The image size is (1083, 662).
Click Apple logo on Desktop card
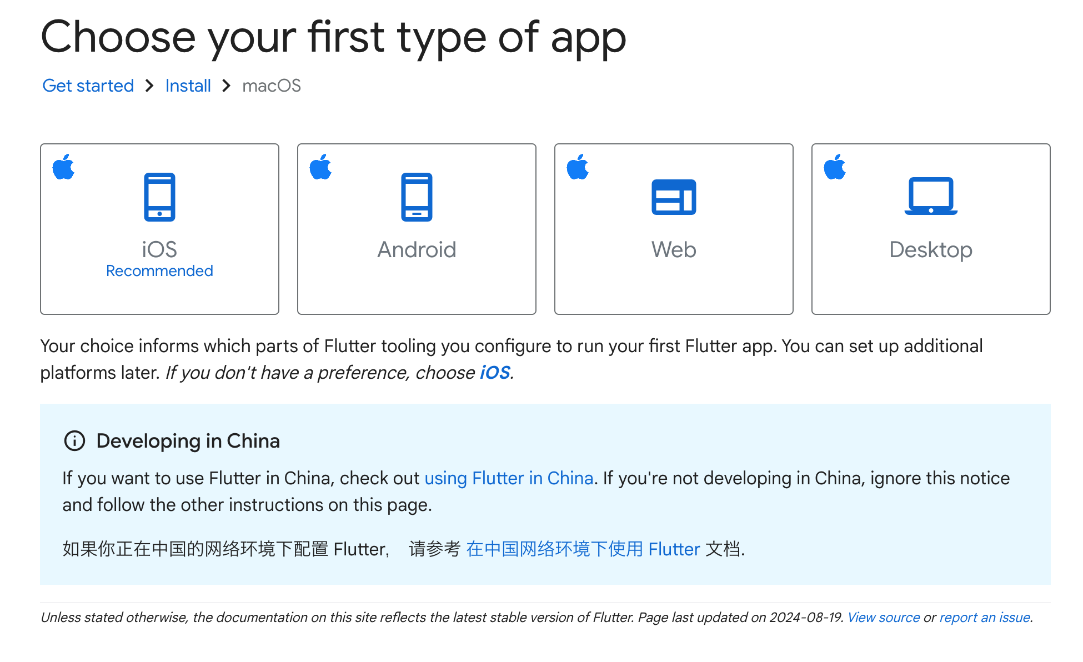pos(835,167)
